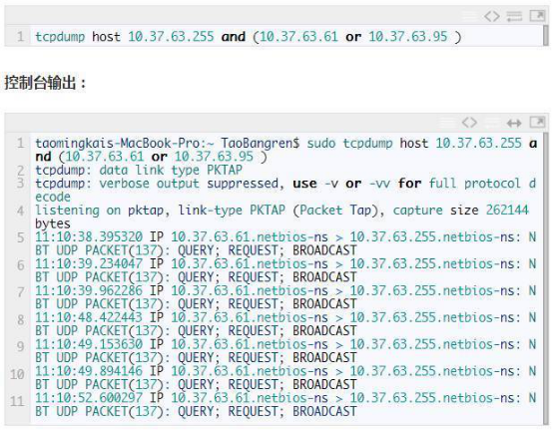Select line number 1 in the top snippet
552x431 pixels.
(x=20, y=37)
